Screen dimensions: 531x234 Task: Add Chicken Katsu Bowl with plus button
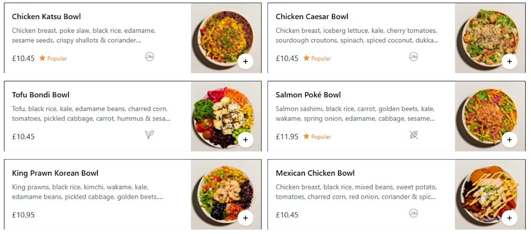246,61
